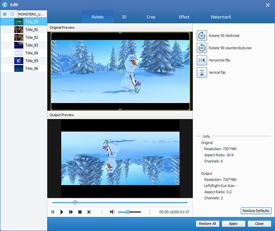This screenshot has height=231, width=275.
Task: Select Title_90 thumbnail in list
Action: [x=19, y=22]
